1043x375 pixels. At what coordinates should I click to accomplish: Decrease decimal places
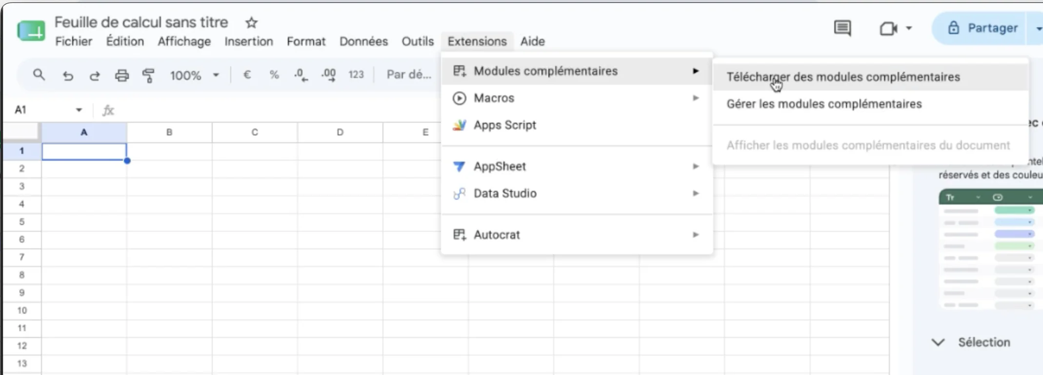(x=301, y=75)
